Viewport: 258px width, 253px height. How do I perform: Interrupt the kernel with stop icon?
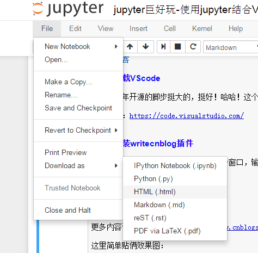coord(177,47)
